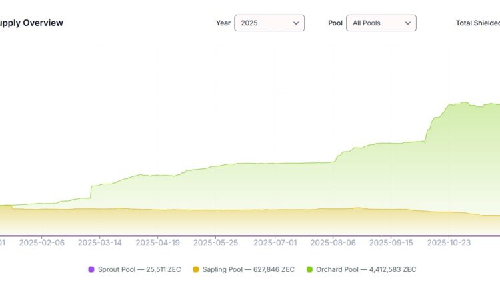Image resolution: width=500 pixels, height=286 pixels.
Task: Click the 2025-05-25 x-axis date label
Action: click(x=215, y=243)
